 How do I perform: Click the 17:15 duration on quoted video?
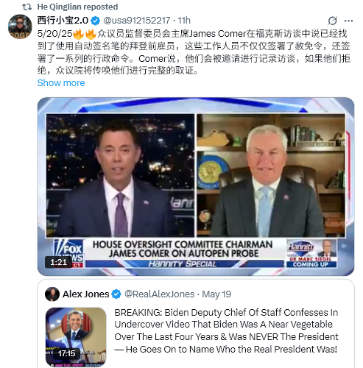click(x=66, y=353)
